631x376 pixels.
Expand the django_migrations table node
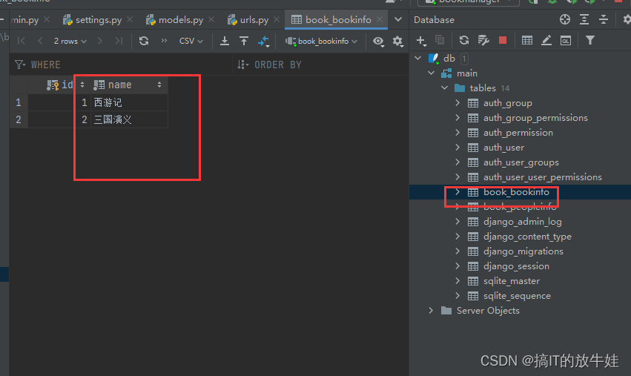(x=457, y=251)
